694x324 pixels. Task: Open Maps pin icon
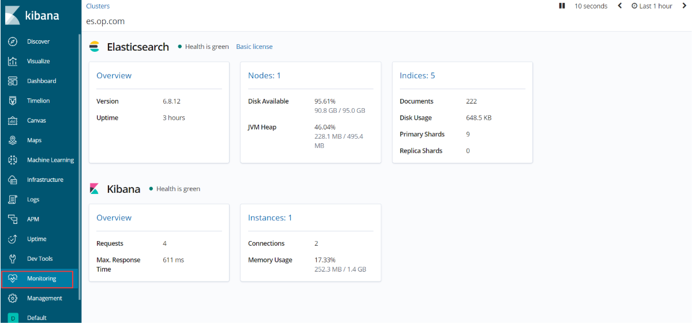13,140
